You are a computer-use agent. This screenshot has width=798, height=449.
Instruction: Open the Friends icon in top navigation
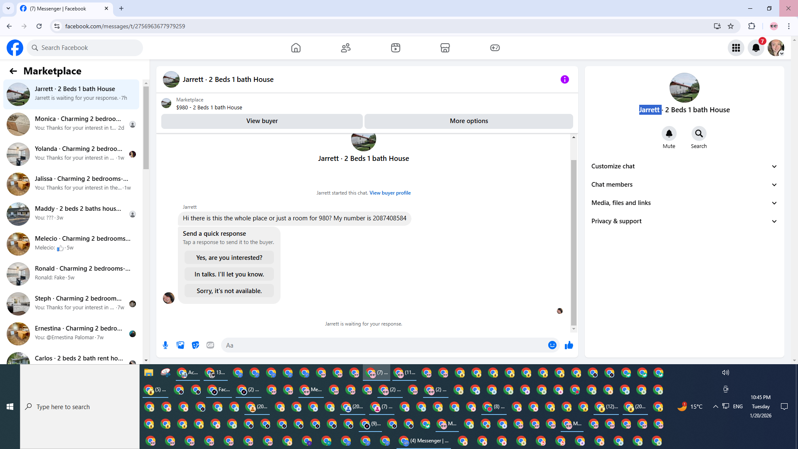coord(346,48)
